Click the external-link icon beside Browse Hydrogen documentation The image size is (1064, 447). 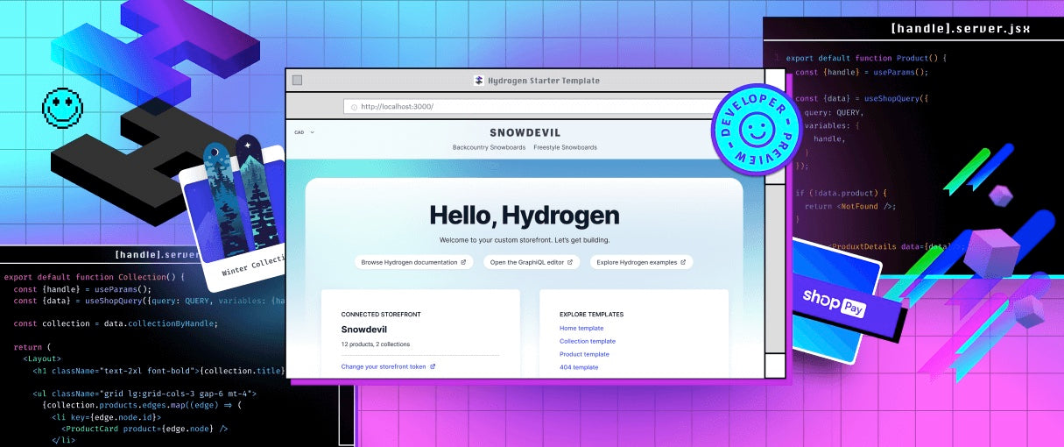pos(465,262)
